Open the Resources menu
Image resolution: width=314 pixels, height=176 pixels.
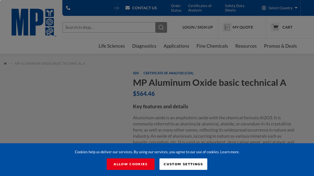[x=246, y=46]
